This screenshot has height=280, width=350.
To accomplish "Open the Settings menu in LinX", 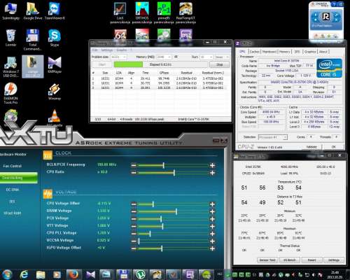I will [106, 50].
